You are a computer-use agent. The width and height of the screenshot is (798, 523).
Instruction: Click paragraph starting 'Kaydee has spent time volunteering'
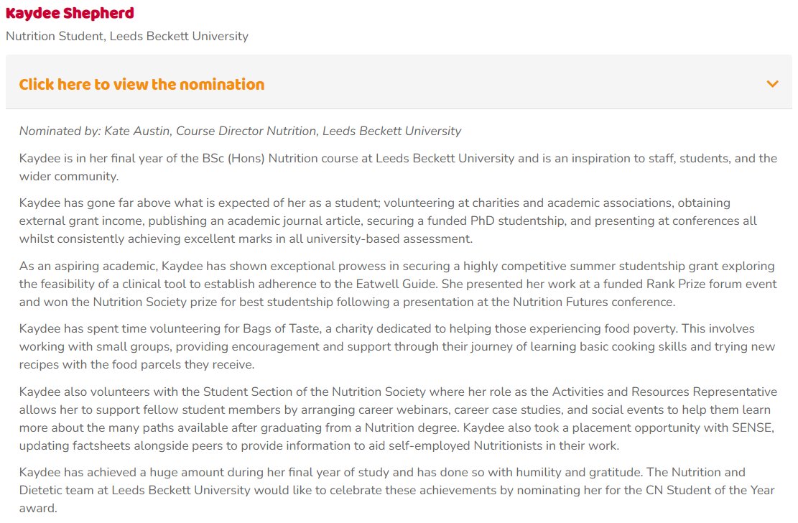tap(397, 346)
